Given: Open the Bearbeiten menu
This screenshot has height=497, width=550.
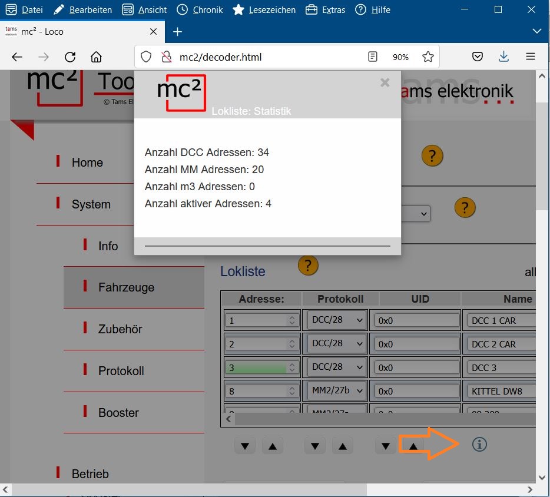Looking at the screenshot, I should (x=83, y=10).
